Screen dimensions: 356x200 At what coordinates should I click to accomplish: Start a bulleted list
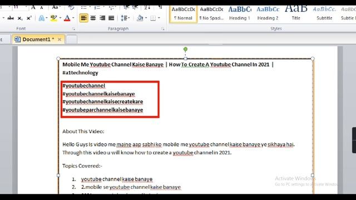tap(83, 8)
